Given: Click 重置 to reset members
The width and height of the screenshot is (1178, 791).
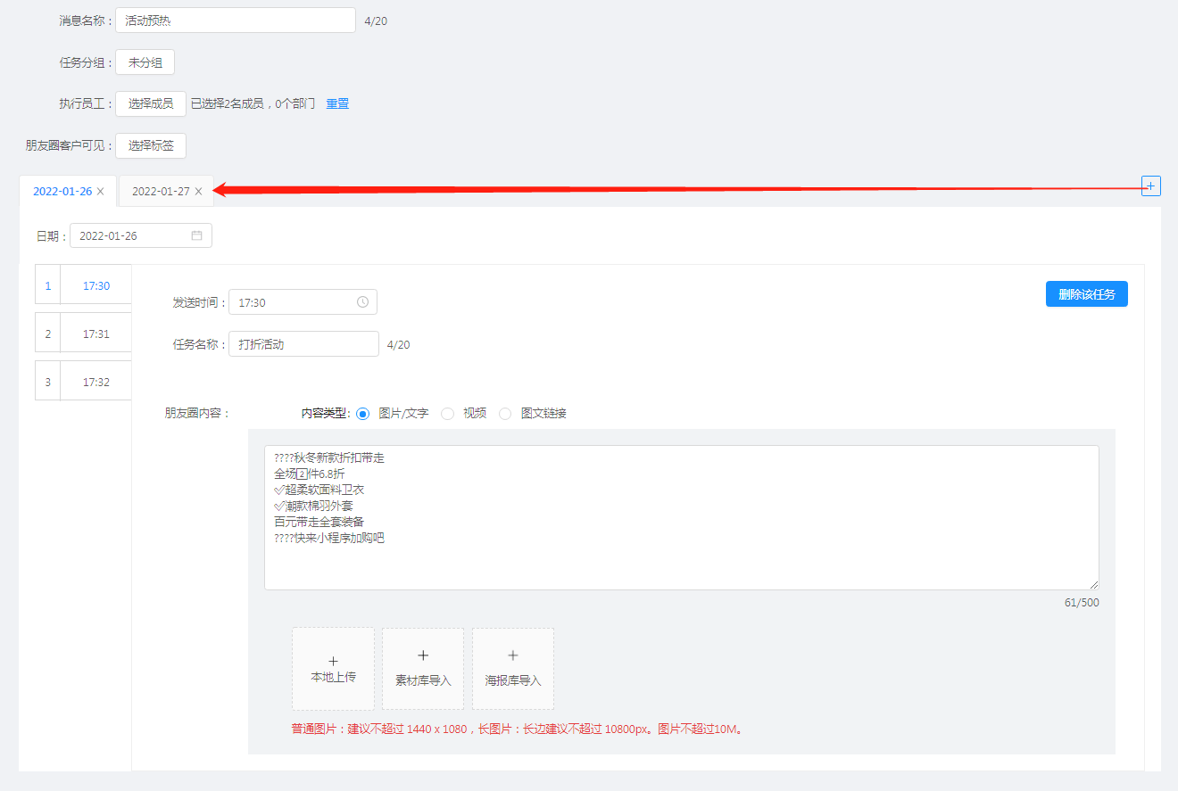Looking at the screenshot, I should click(337, 103).
